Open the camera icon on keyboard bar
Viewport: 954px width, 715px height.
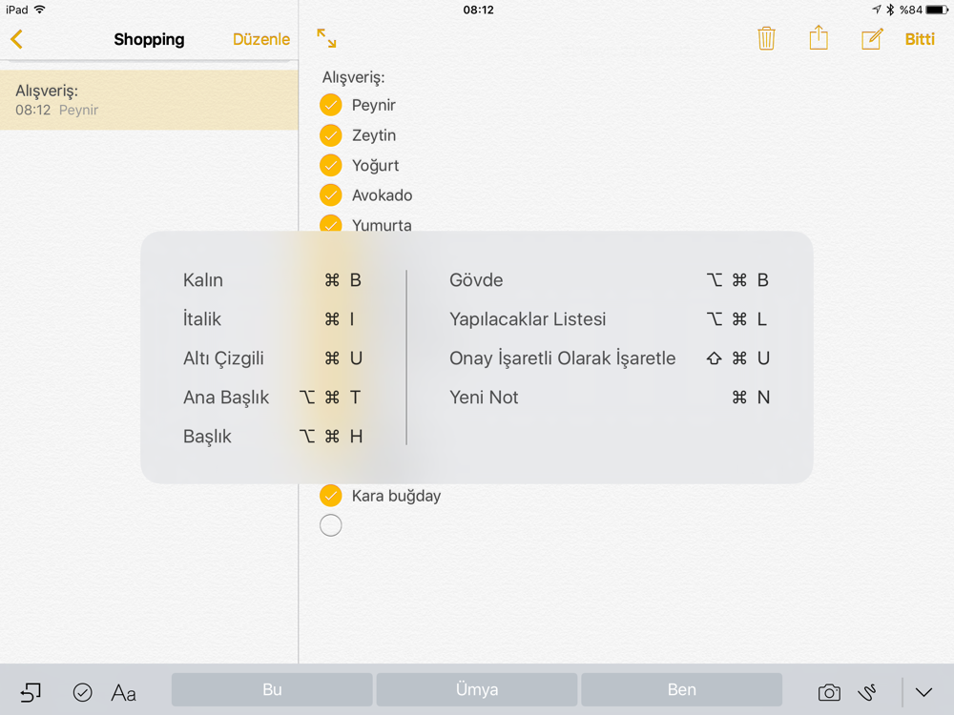point(829,692)
